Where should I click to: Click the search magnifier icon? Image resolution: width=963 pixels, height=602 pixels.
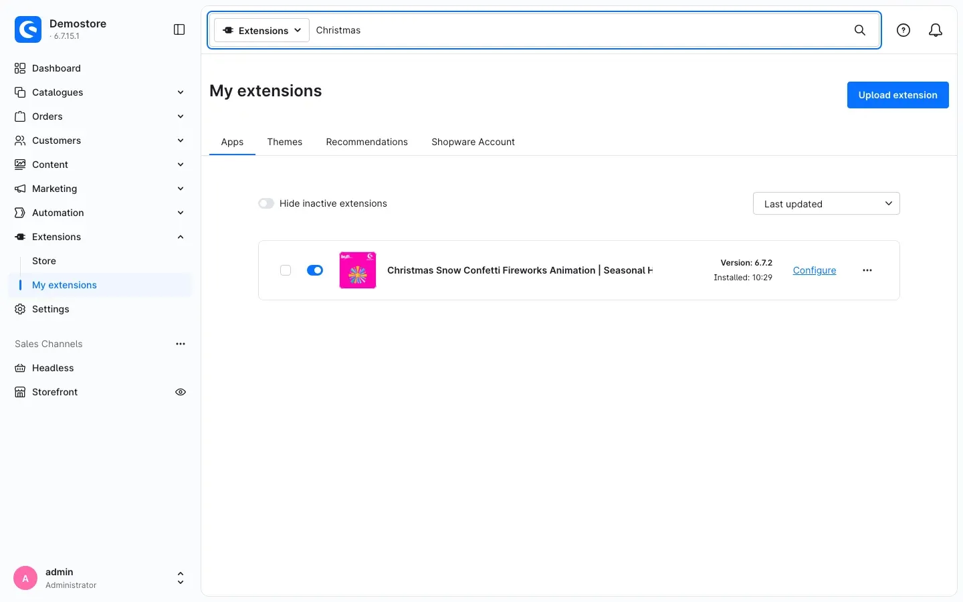pos(860,30)
